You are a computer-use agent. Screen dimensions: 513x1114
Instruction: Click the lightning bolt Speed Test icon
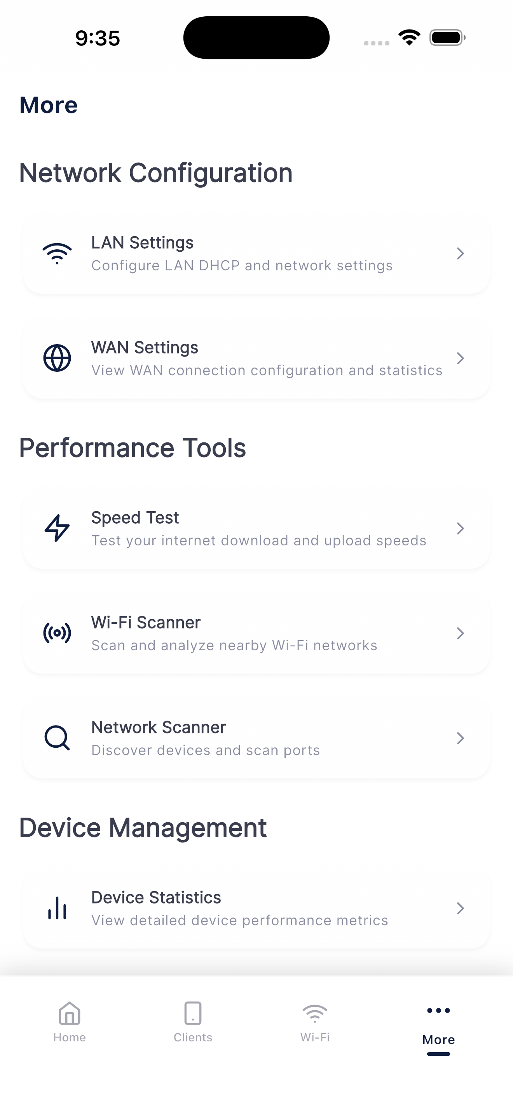[57, 528]
